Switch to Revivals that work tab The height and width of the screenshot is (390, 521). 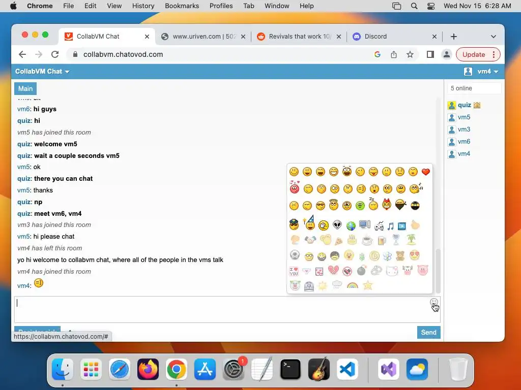299,37
